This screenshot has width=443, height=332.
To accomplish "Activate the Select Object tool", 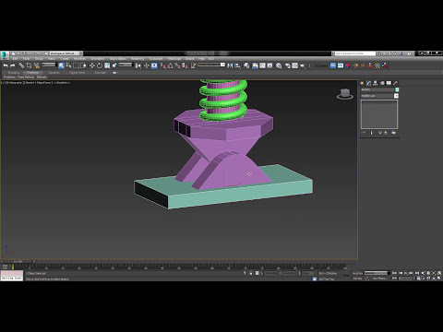I will [x=61, y=65].
